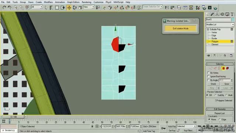Screen dimensions: 236x133
Task: Click the time slider showing 0 / 100
Action: coord(14,117)
